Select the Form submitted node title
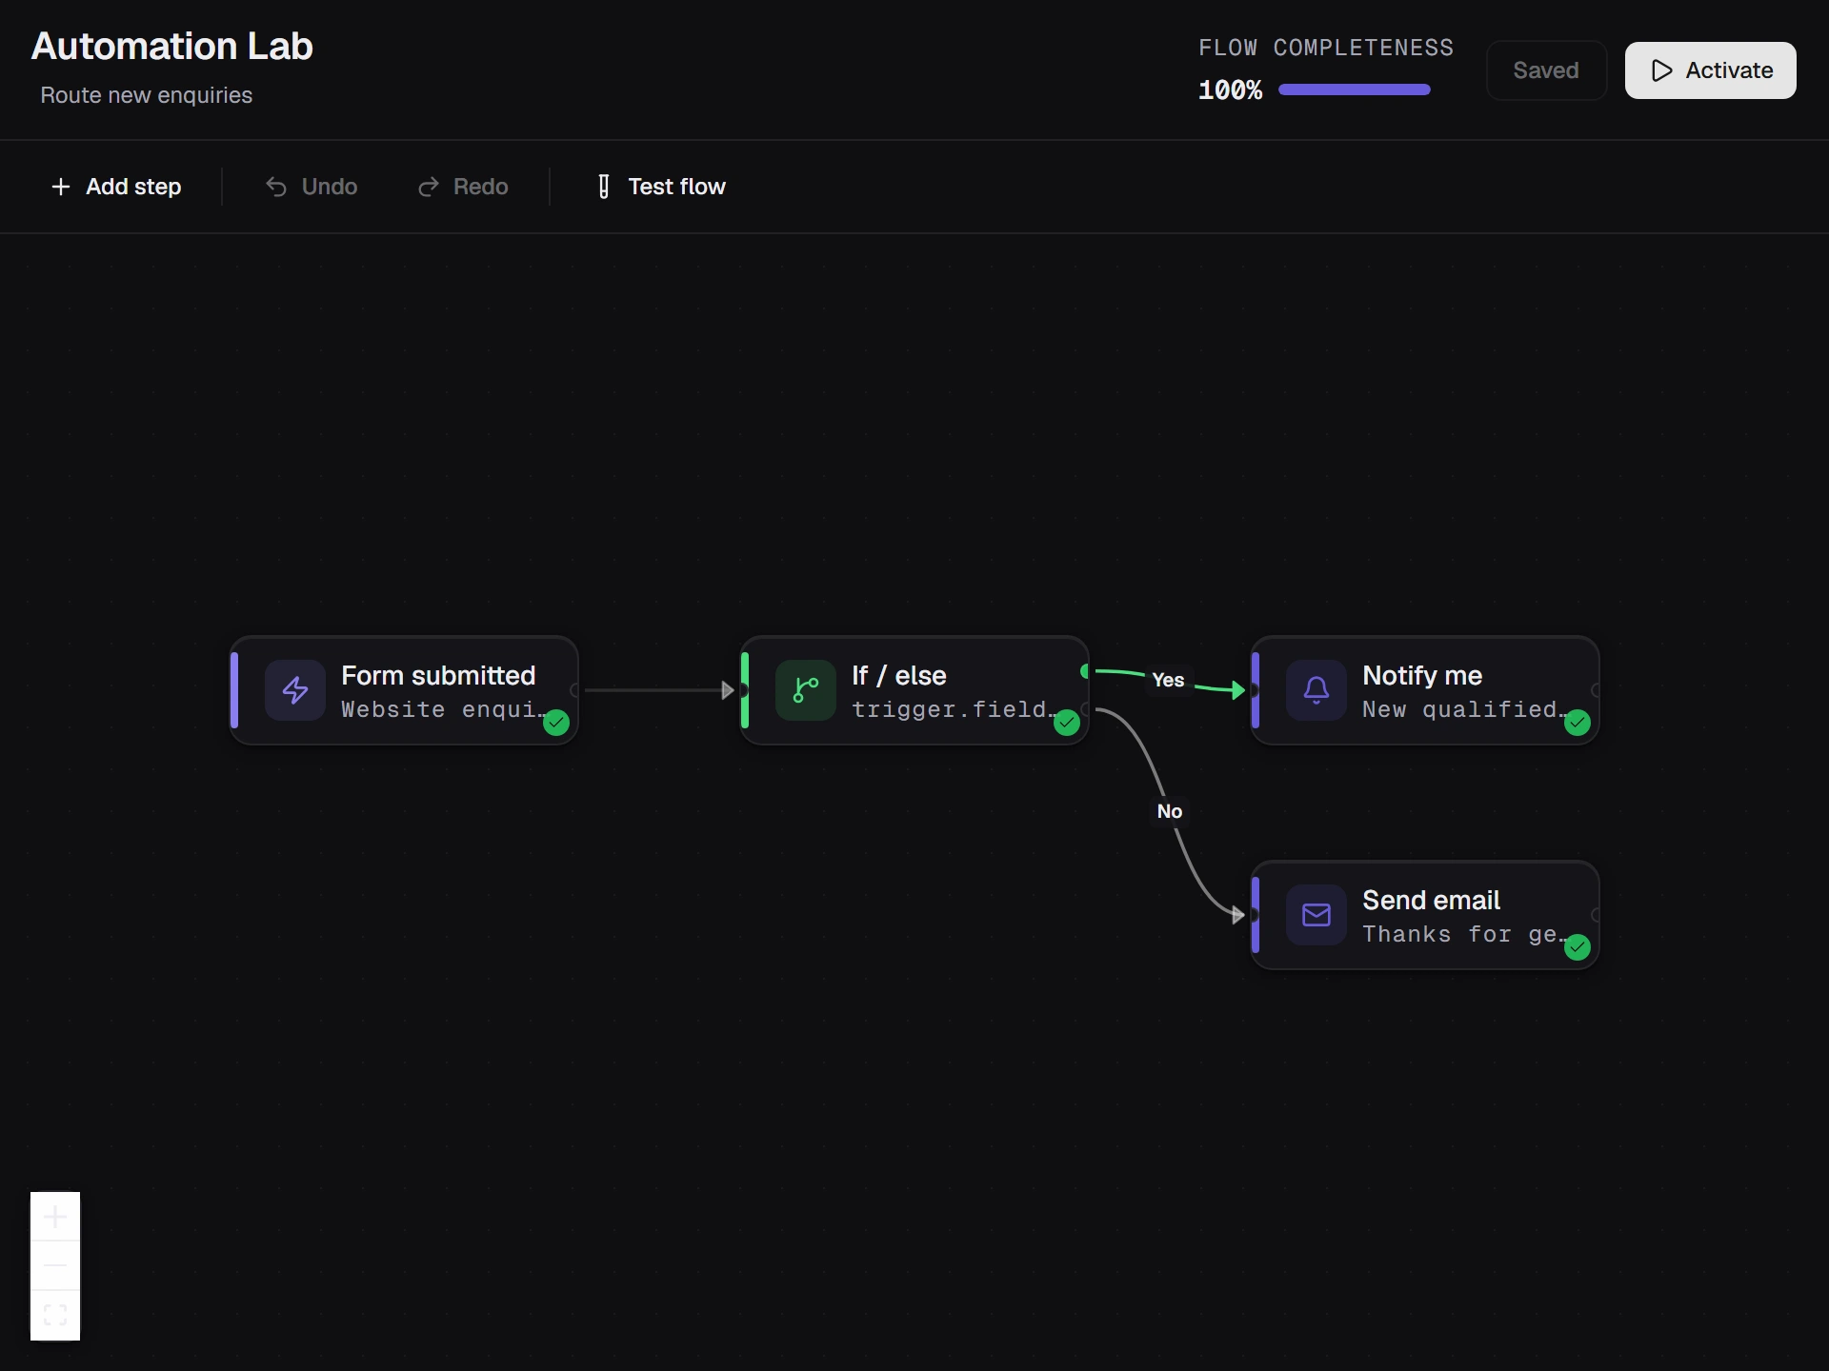 [438, 675]
